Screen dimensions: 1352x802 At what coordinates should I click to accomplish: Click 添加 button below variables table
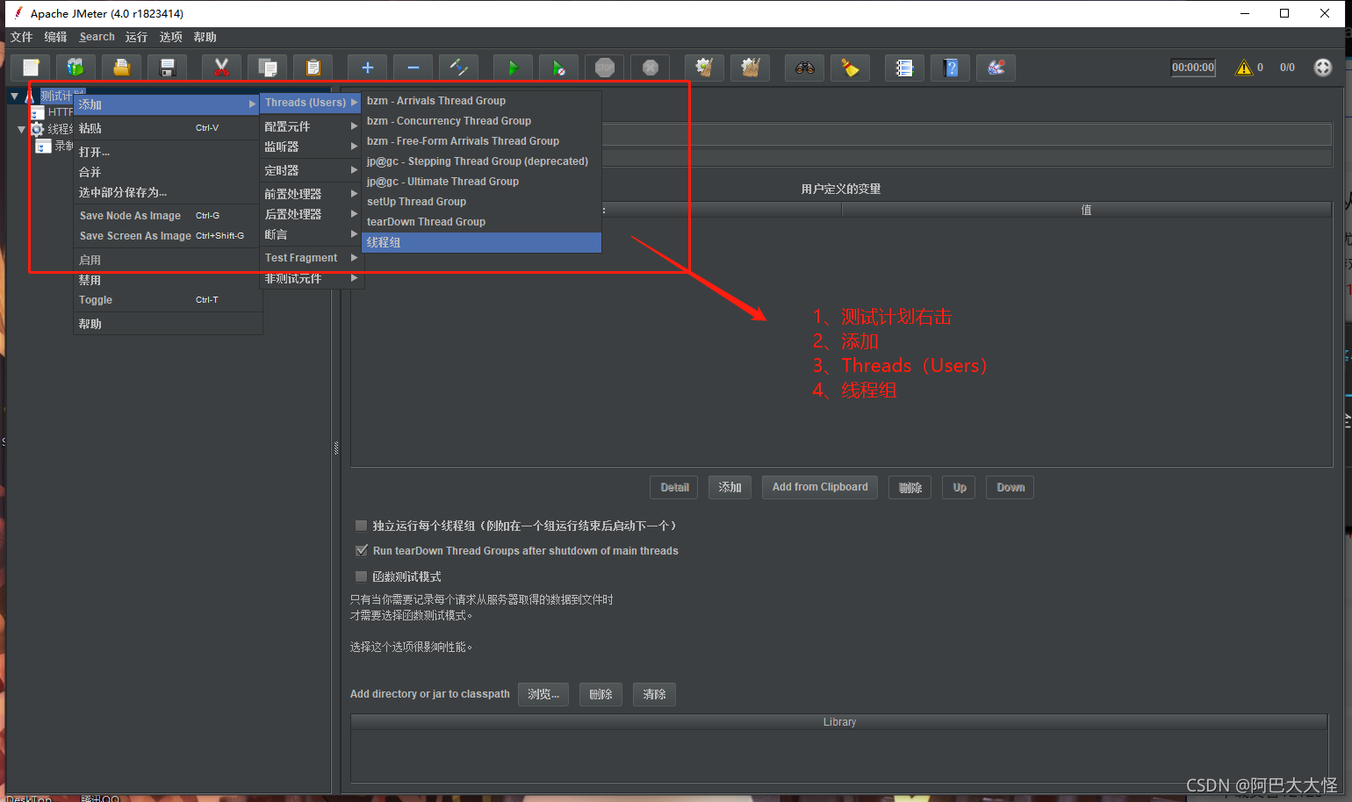click(x=730, y=488)
